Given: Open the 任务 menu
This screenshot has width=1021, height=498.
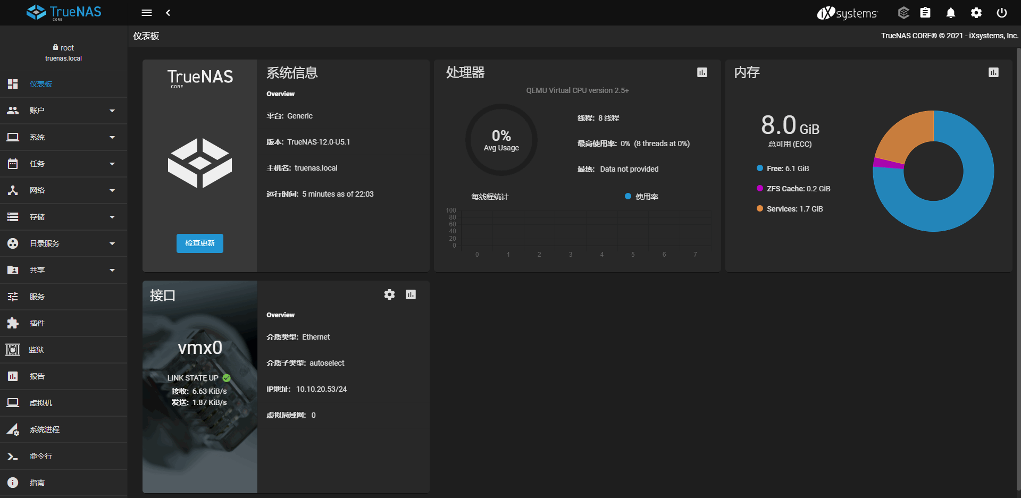Looking at the screenshot, I should pyautogui.click(x=64, y=164).
